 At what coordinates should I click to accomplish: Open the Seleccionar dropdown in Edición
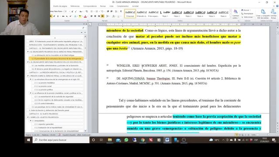point(248,17)
